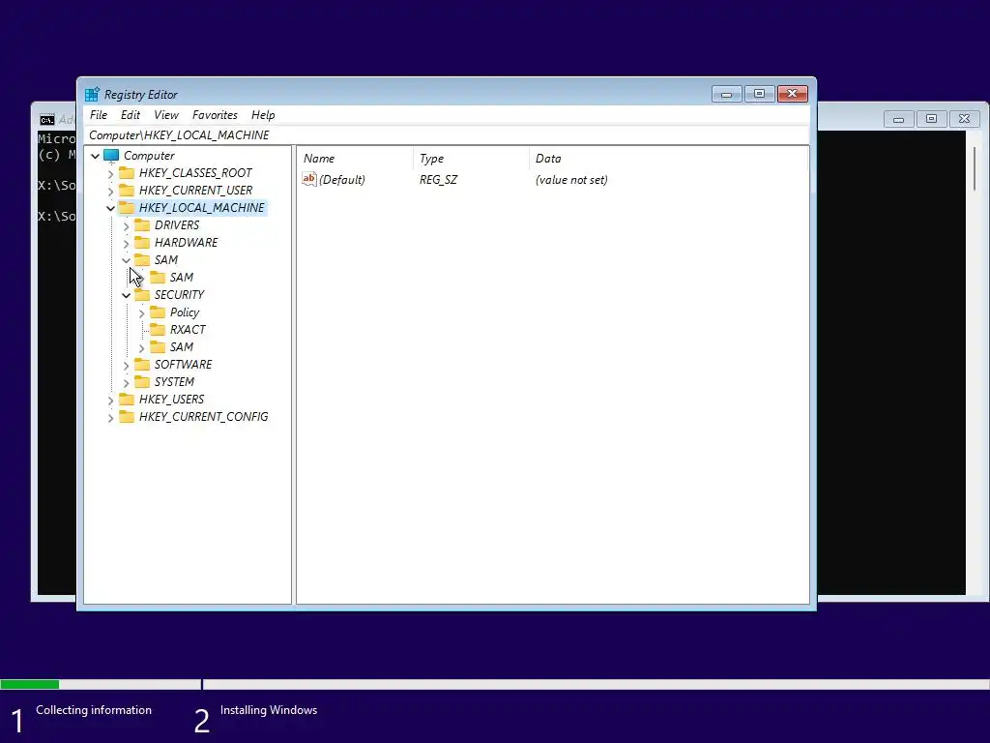This screenshot has height=743, width=990.
Task: Click the DRIVERS folder icon
Action: (143, 224)
